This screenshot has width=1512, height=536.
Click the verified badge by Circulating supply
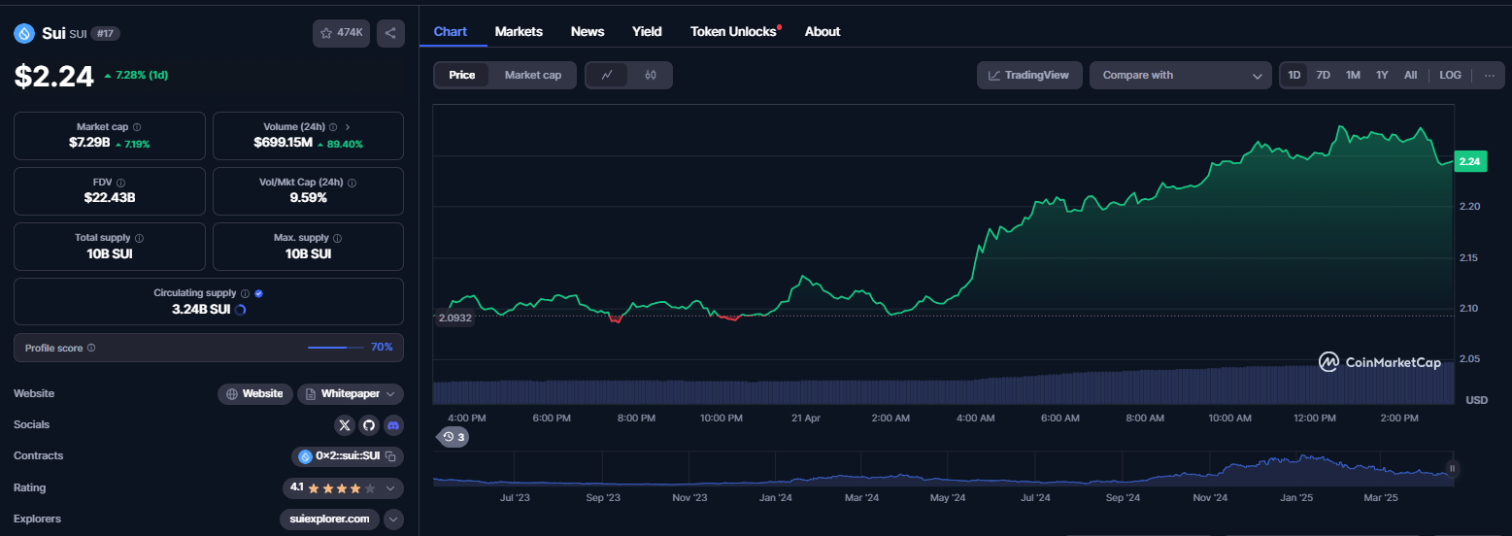point(259,293)
